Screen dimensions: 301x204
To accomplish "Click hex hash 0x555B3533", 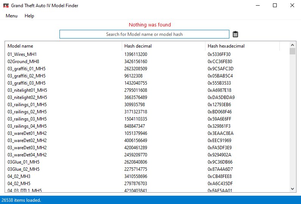I will click(219, 83).
